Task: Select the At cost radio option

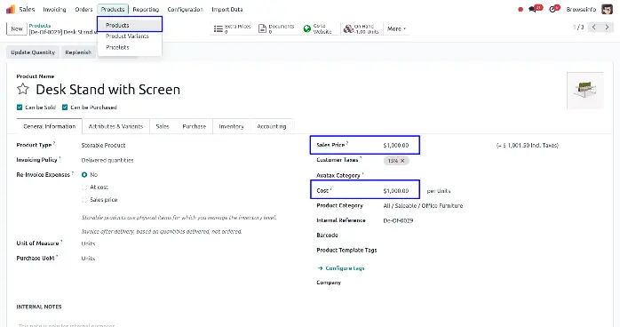Action: [84, 187]
